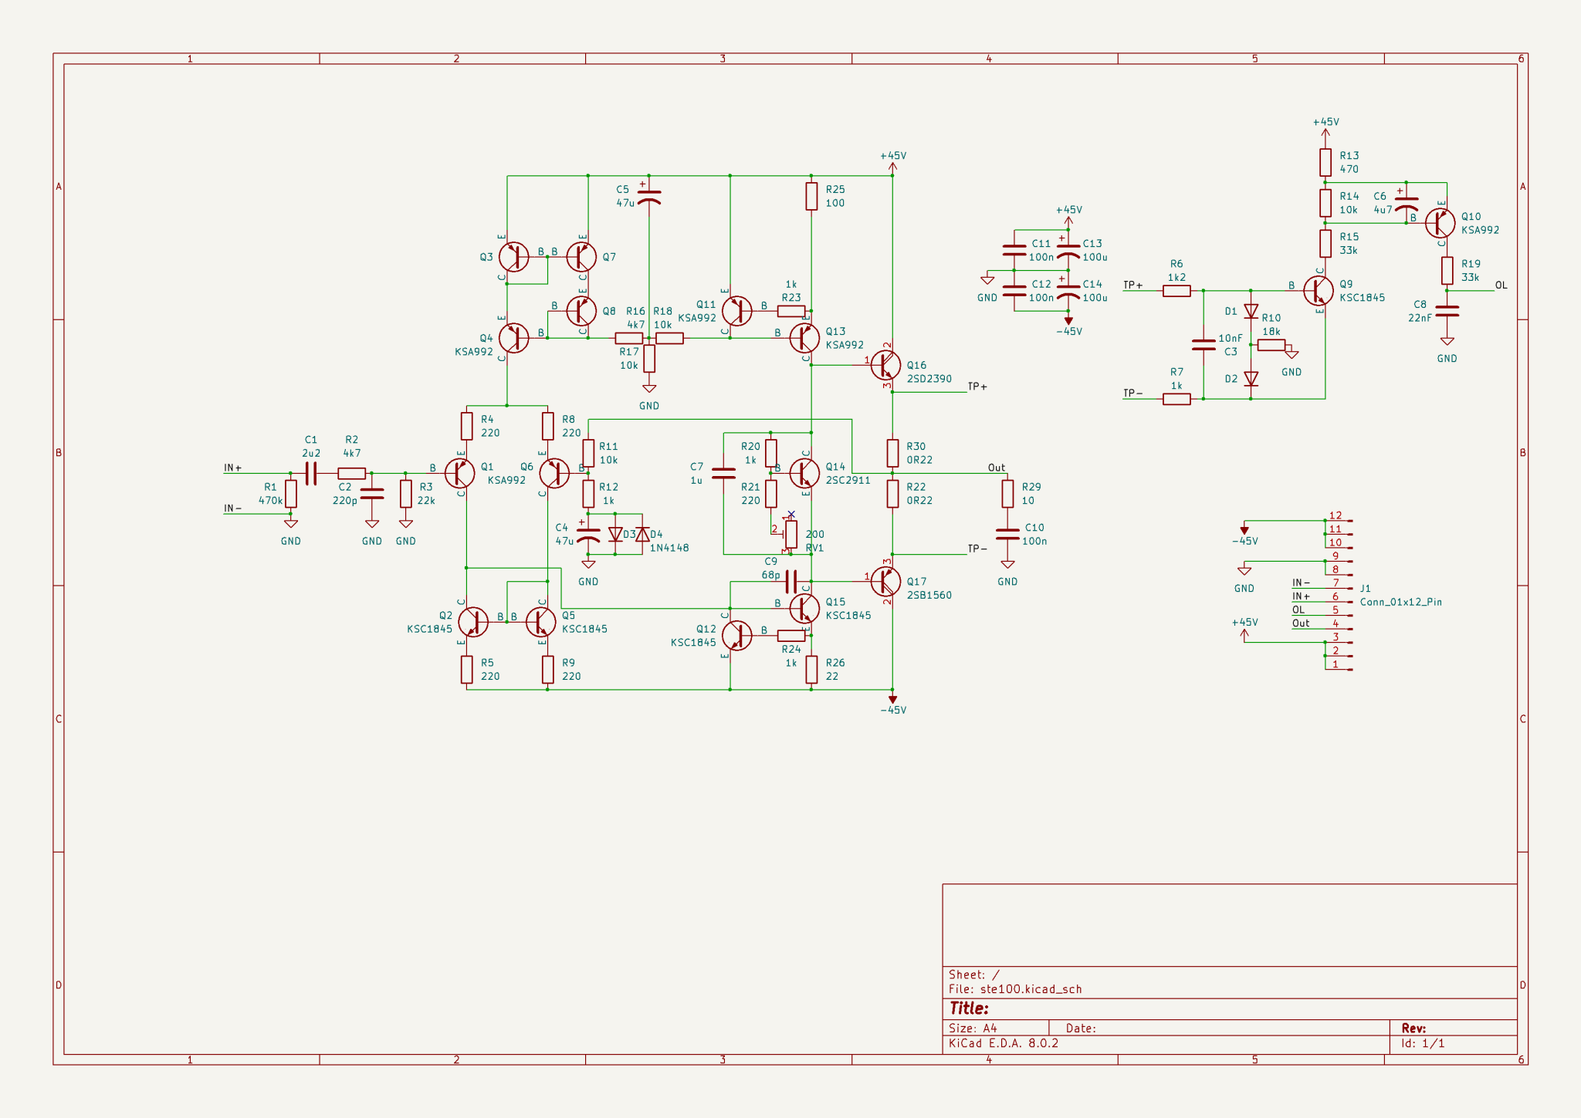The height and width of the screenshot is (1118, 1581).
Task: Select resistor R6 1k2 symbol
Action: [x=1176, y=291]
